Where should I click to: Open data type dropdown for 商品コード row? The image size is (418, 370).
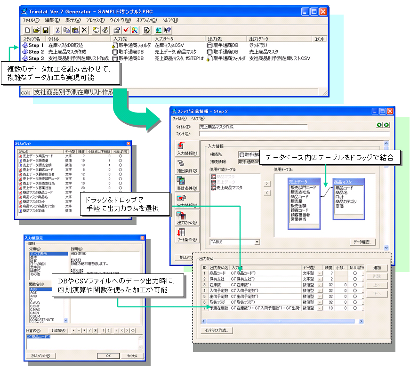coord(320,273)
